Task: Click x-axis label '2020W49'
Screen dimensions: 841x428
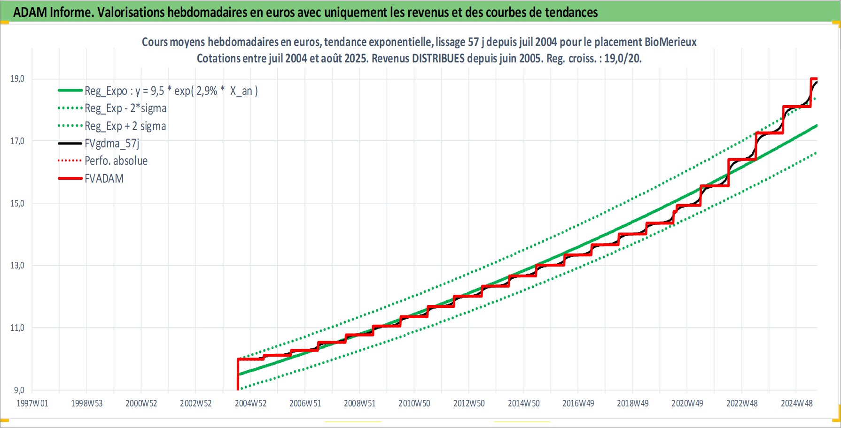Action: [687, 403]
